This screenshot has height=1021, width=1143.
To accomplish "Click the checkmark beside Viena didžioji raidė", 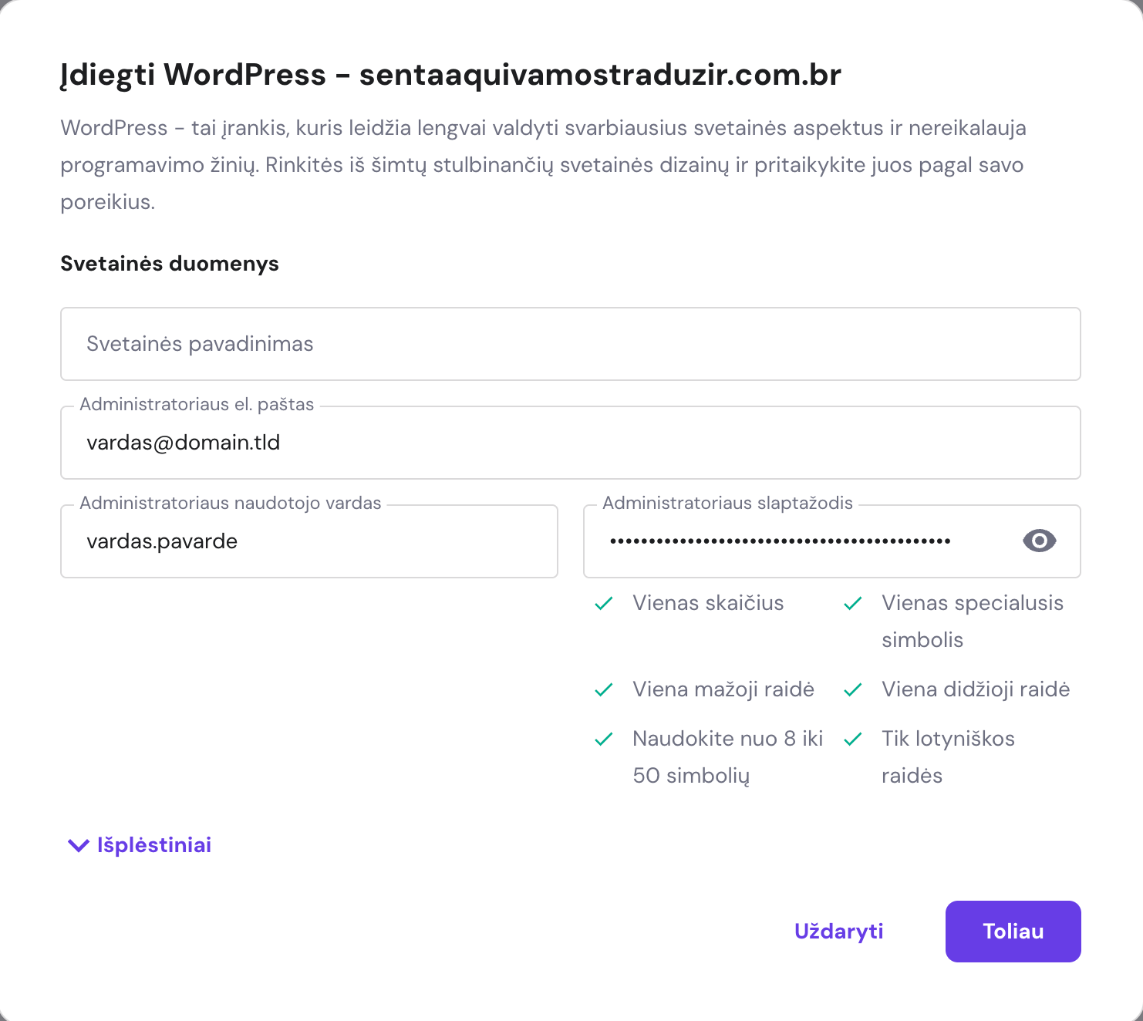I will pos(853,689).
